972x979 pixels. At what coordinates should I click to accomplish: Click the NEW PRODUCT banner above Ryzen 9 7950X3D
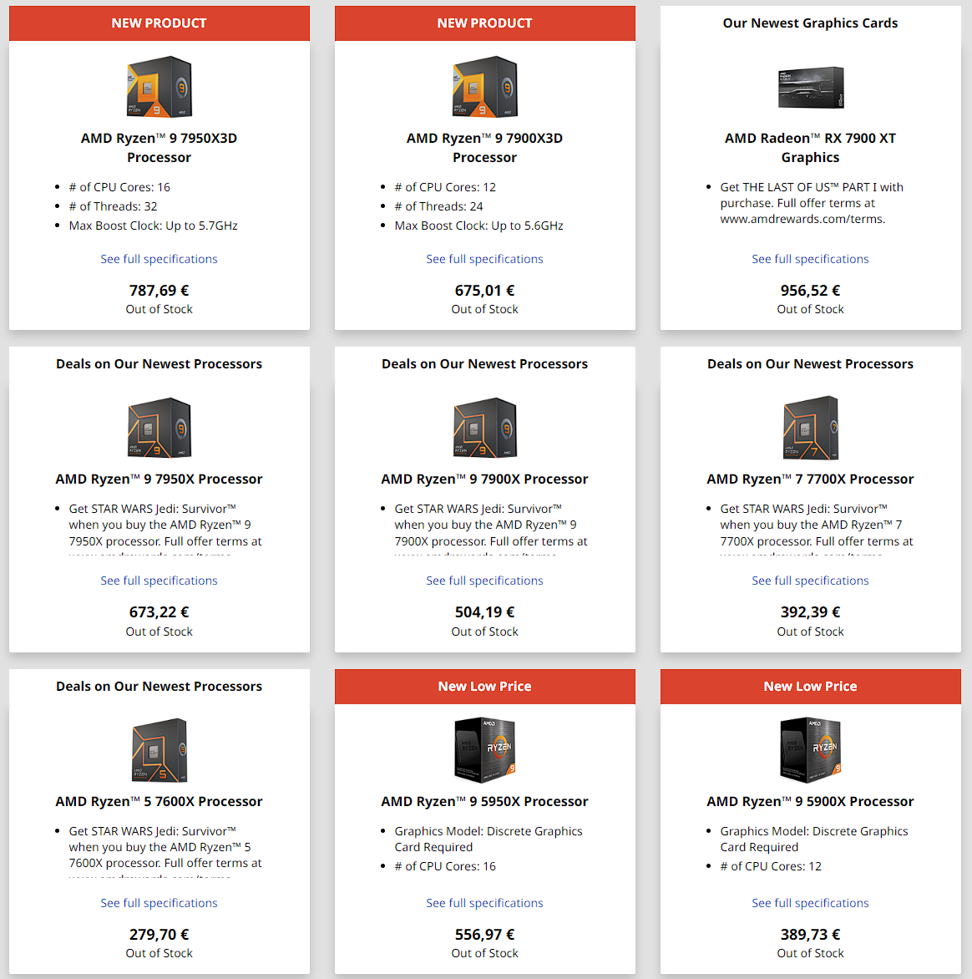[x=159, y=23]
